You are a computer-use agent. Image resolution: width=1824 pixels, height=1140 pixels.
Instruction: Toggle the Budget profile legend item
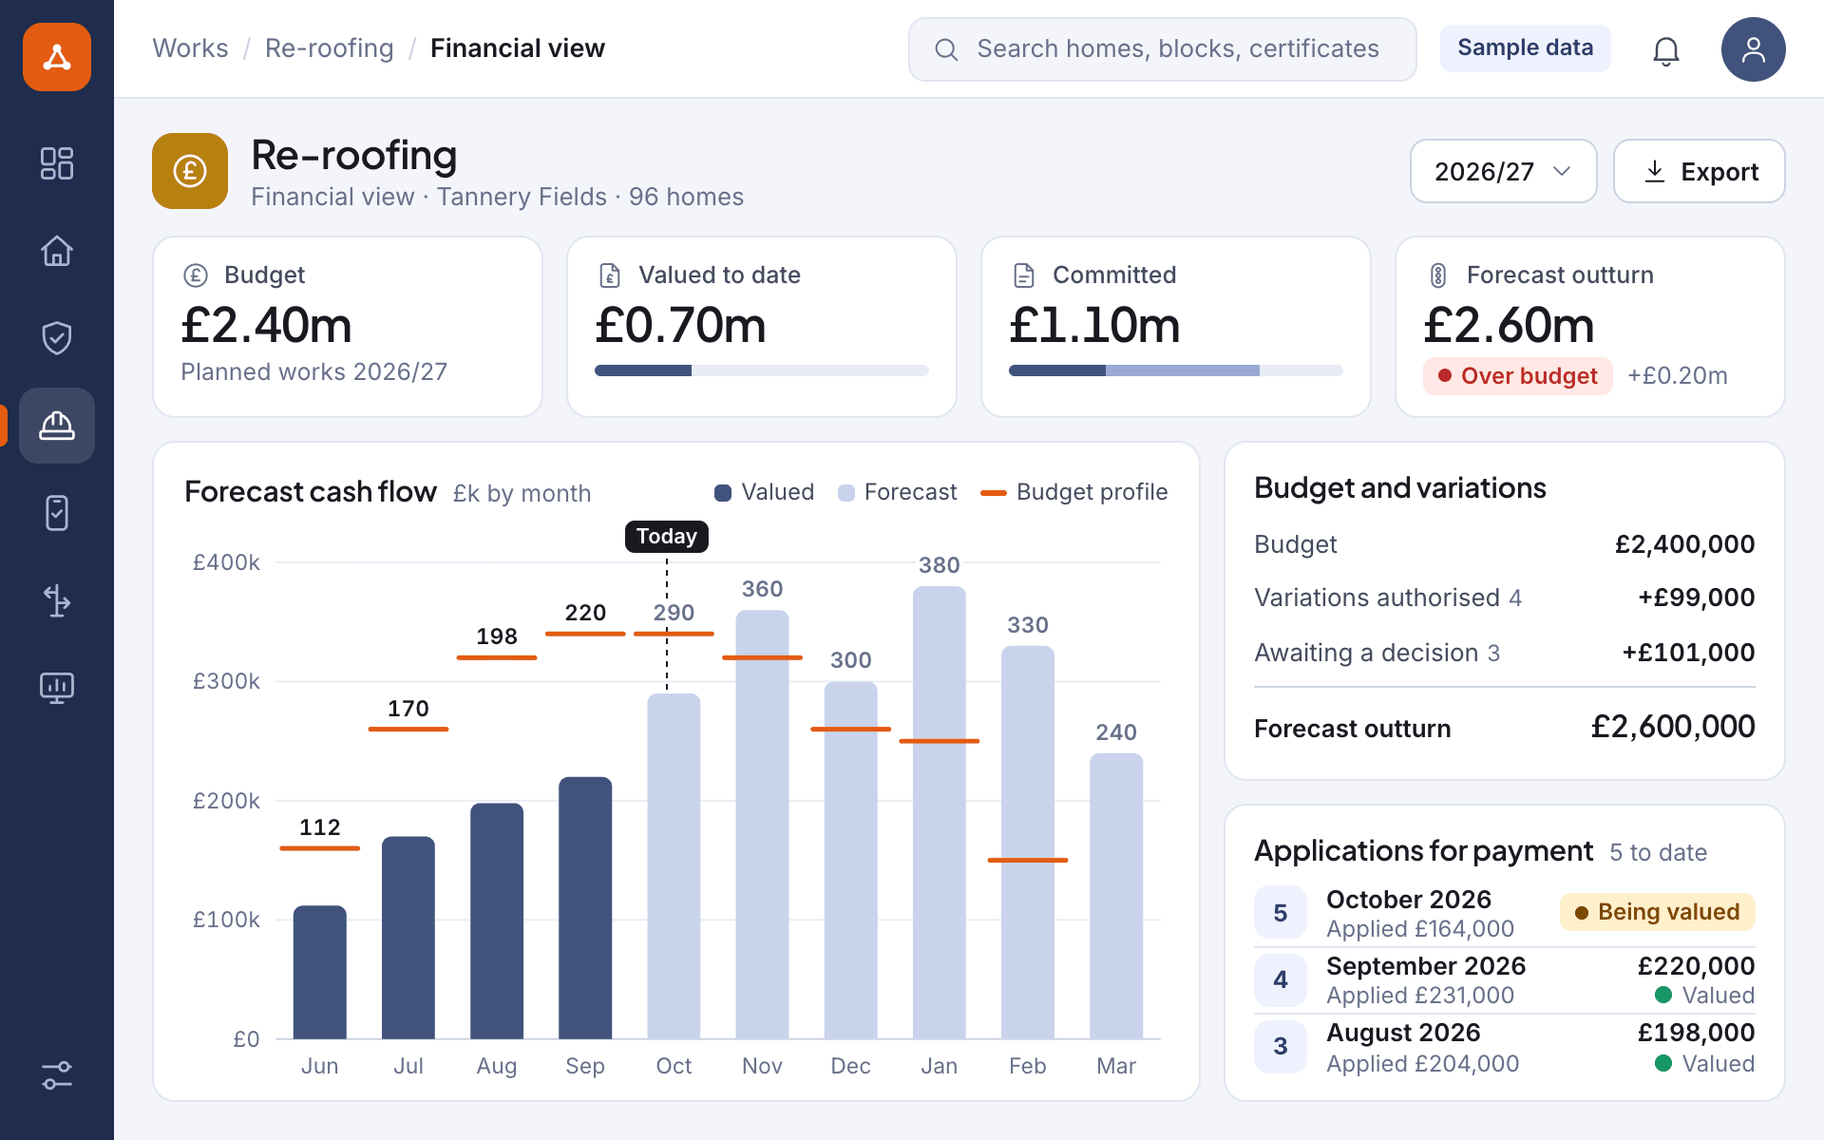tap(1073, 492)
